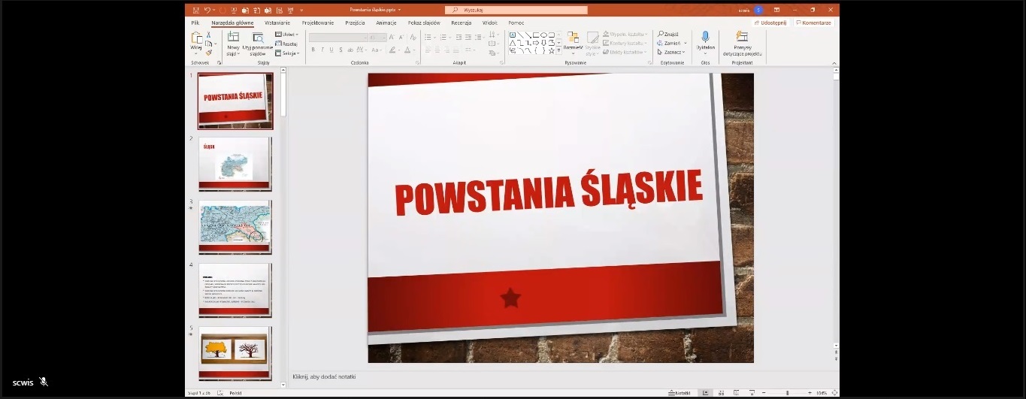Switch to the Animacje tab
Image resolution: width=1026 pixels, height=399 pixels.
click(386, 23)
